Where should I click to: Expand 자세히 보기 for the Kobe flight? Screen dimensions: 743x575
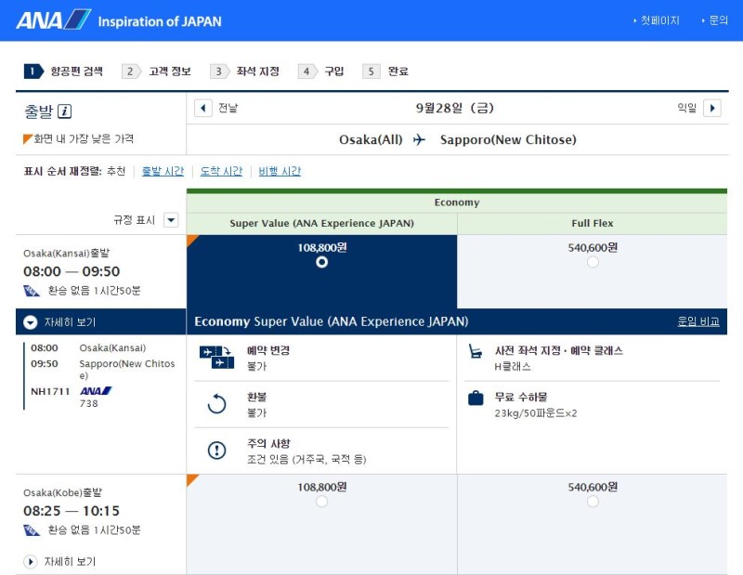click(32, 562)
